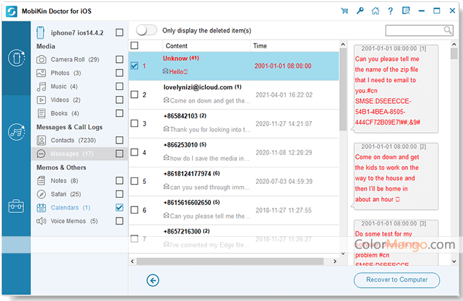Click the back arrow button
Viewport: 463px width, 301px height.
click(153, 280)
